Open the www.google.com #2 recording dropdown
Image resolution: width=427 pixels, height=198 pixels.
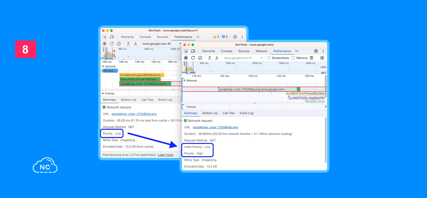point(162,44)
